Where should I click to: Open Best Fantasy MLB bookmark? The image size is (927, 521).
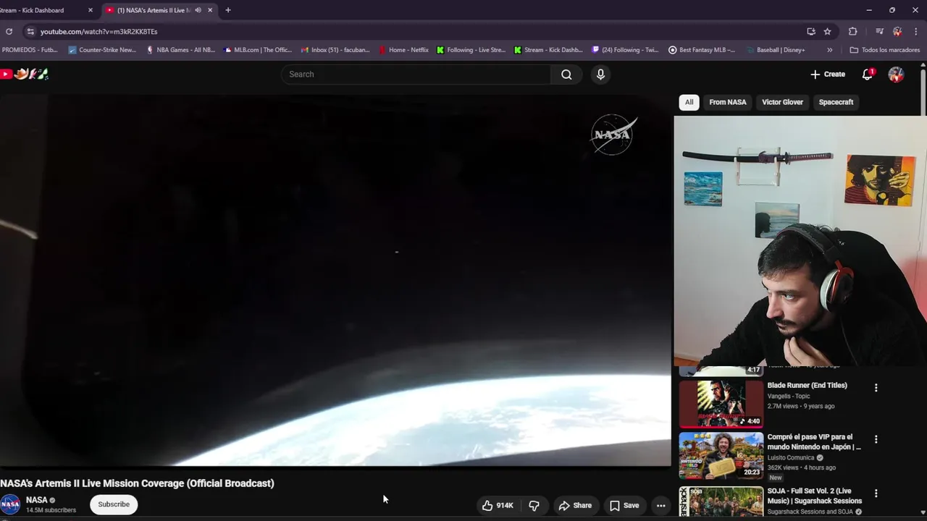click(701, 50)
